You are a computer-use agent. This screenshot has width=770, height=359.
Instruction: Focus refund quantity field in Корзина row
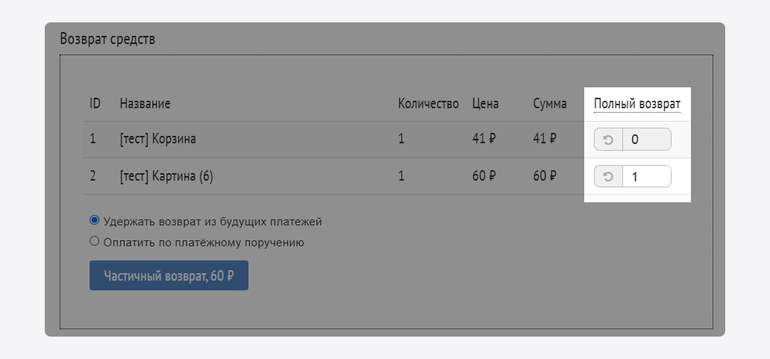(646, 140)
